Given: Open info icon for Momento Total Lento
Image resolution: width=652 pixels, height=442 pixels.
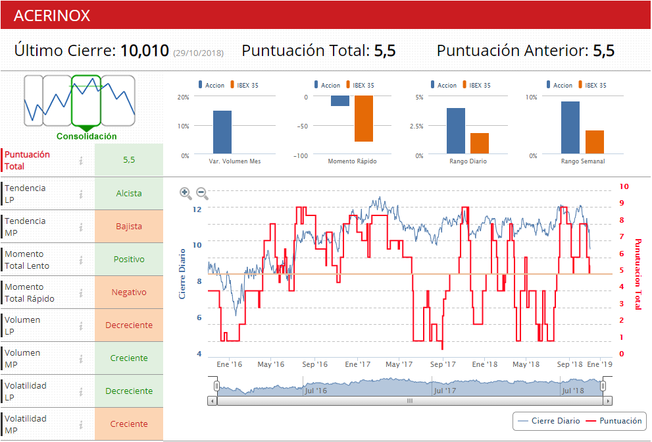Looking at the screenshot, I should [x=81, y=260].
